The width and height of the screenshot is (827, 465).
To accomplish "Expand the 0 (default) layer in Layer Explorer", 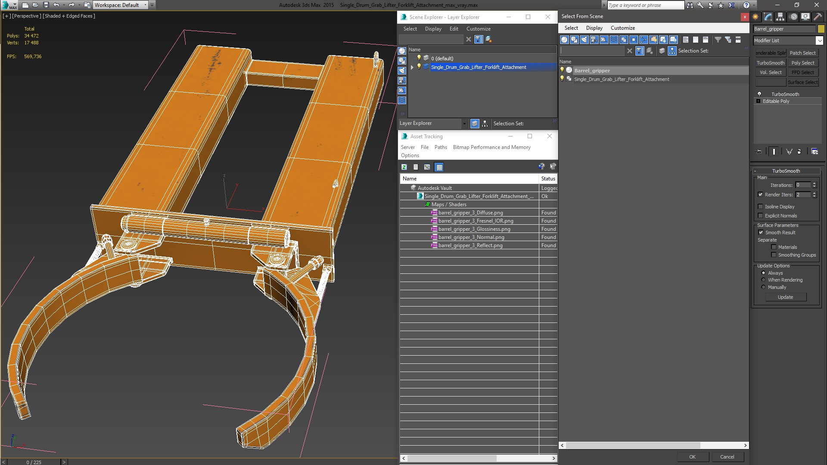I will pyautogui.click(x=413, y=59).
